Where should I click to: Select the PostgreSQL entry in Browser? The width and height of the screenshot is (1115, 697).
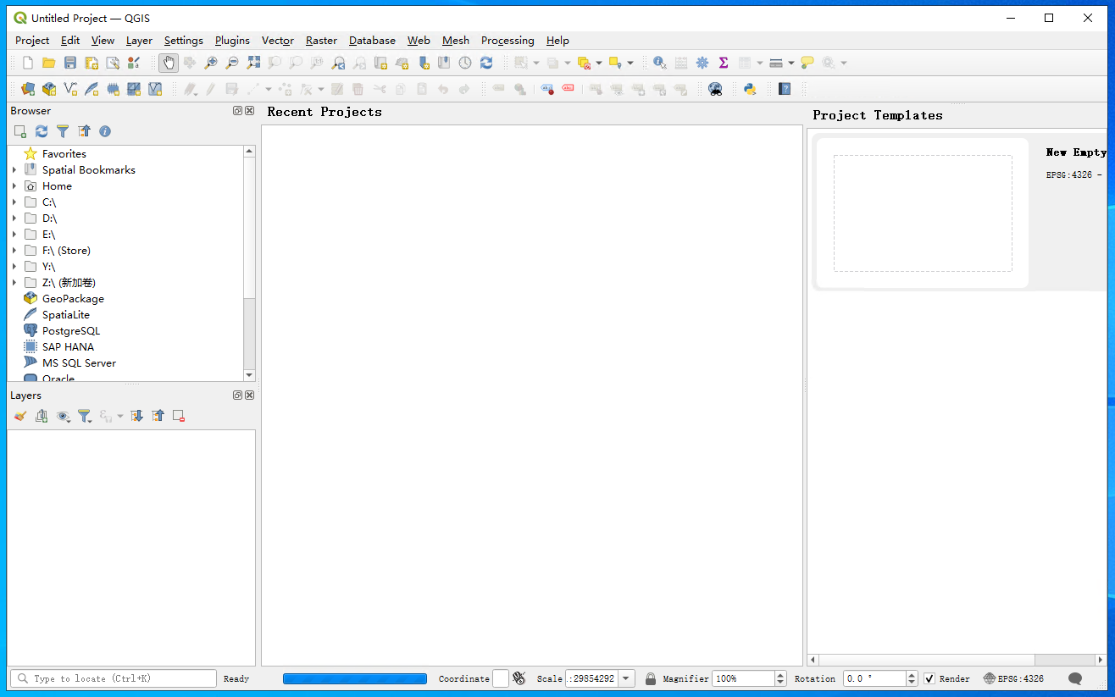(x=71, y=331)
